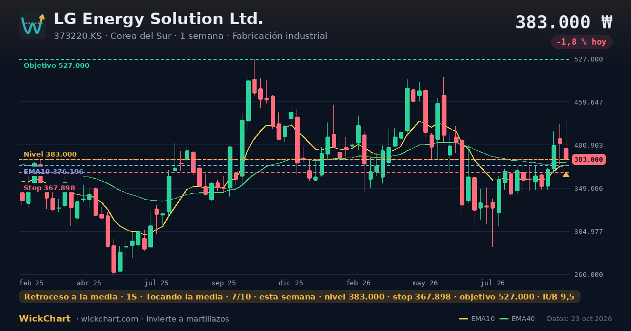Click the may 26 date label
Viewport: 631px width, 331px height.
tap(425, 283)
